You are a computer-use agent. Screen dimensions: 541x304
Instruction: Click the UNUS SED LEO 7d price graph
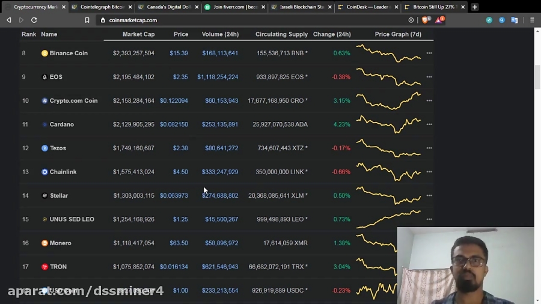(x=388, y=219)
